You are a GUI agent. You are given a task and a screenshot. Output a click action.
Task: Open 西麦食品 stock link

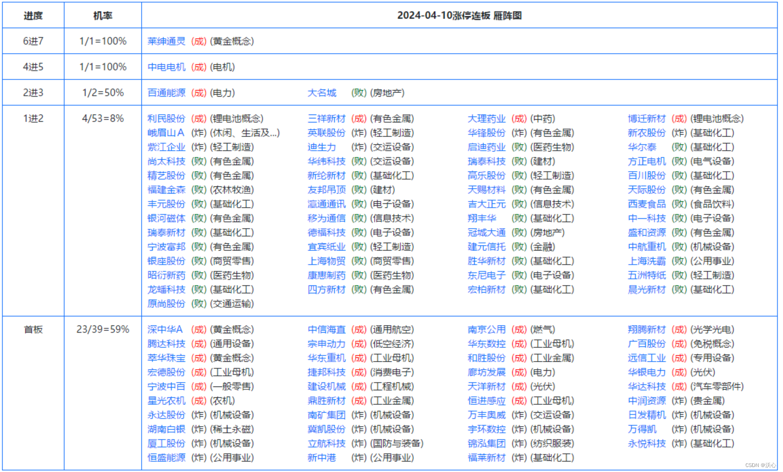point(647,204)
